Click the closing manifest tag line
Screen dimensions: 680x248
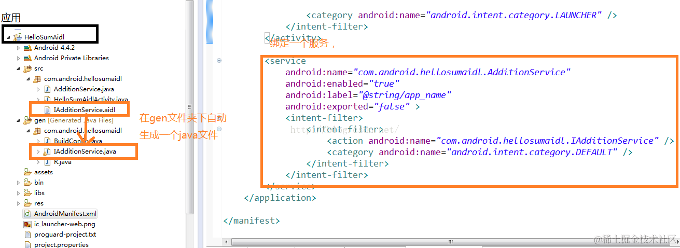[x=252, y=221]
